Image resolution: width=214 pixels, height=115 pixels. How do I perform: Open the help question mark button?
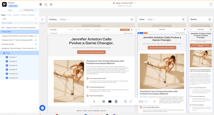(211, 5)
